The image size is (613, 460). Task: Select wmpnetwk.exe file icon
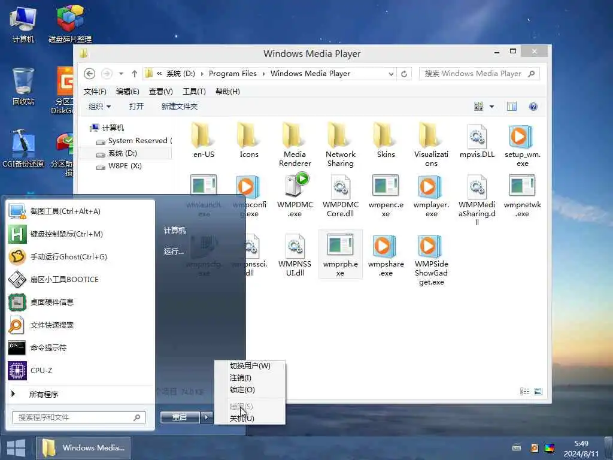pyautogui.click(x=522, y=186)
